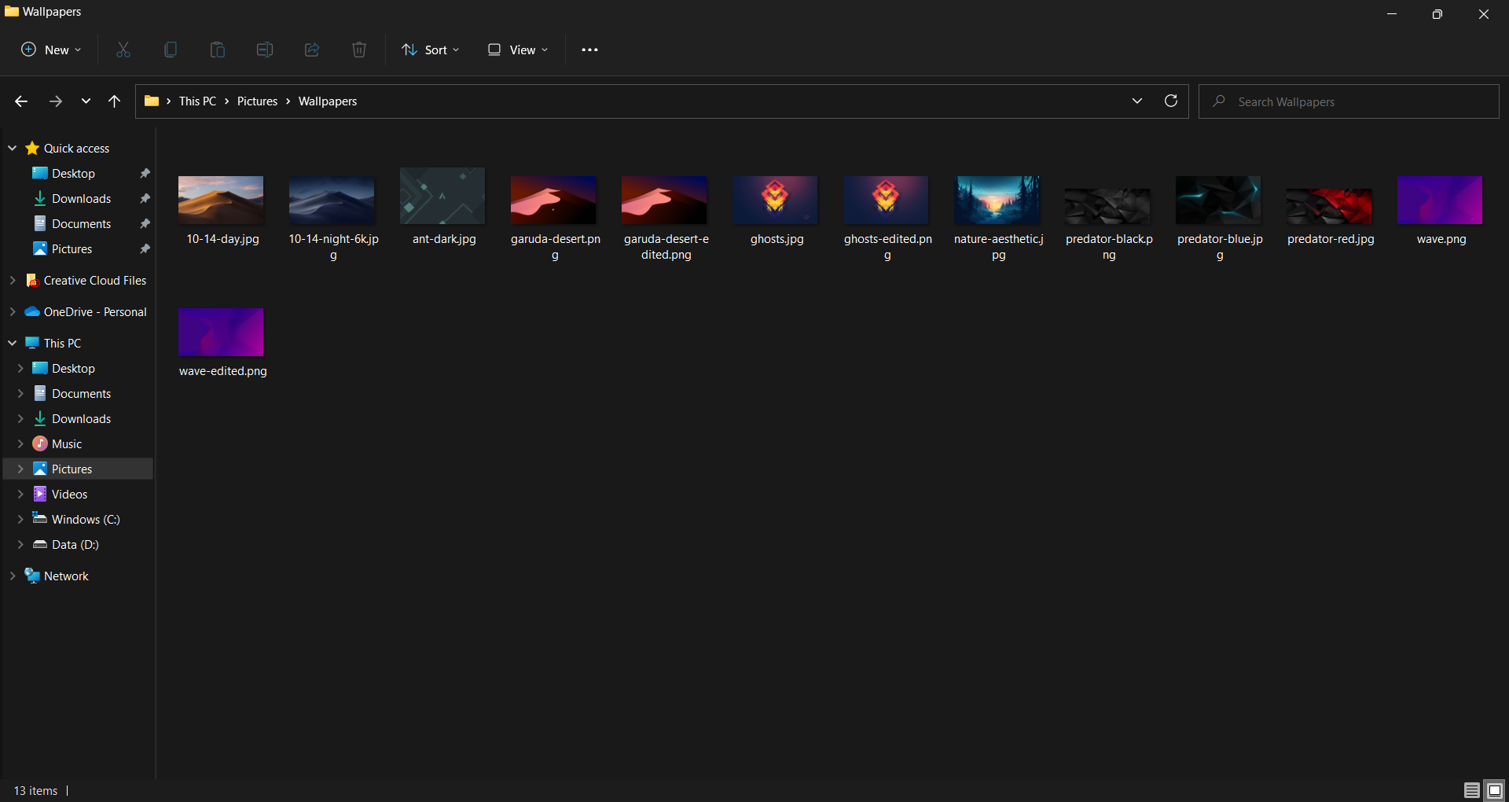
Task: Click the folder icon in address bar
Action: [152, 101]
